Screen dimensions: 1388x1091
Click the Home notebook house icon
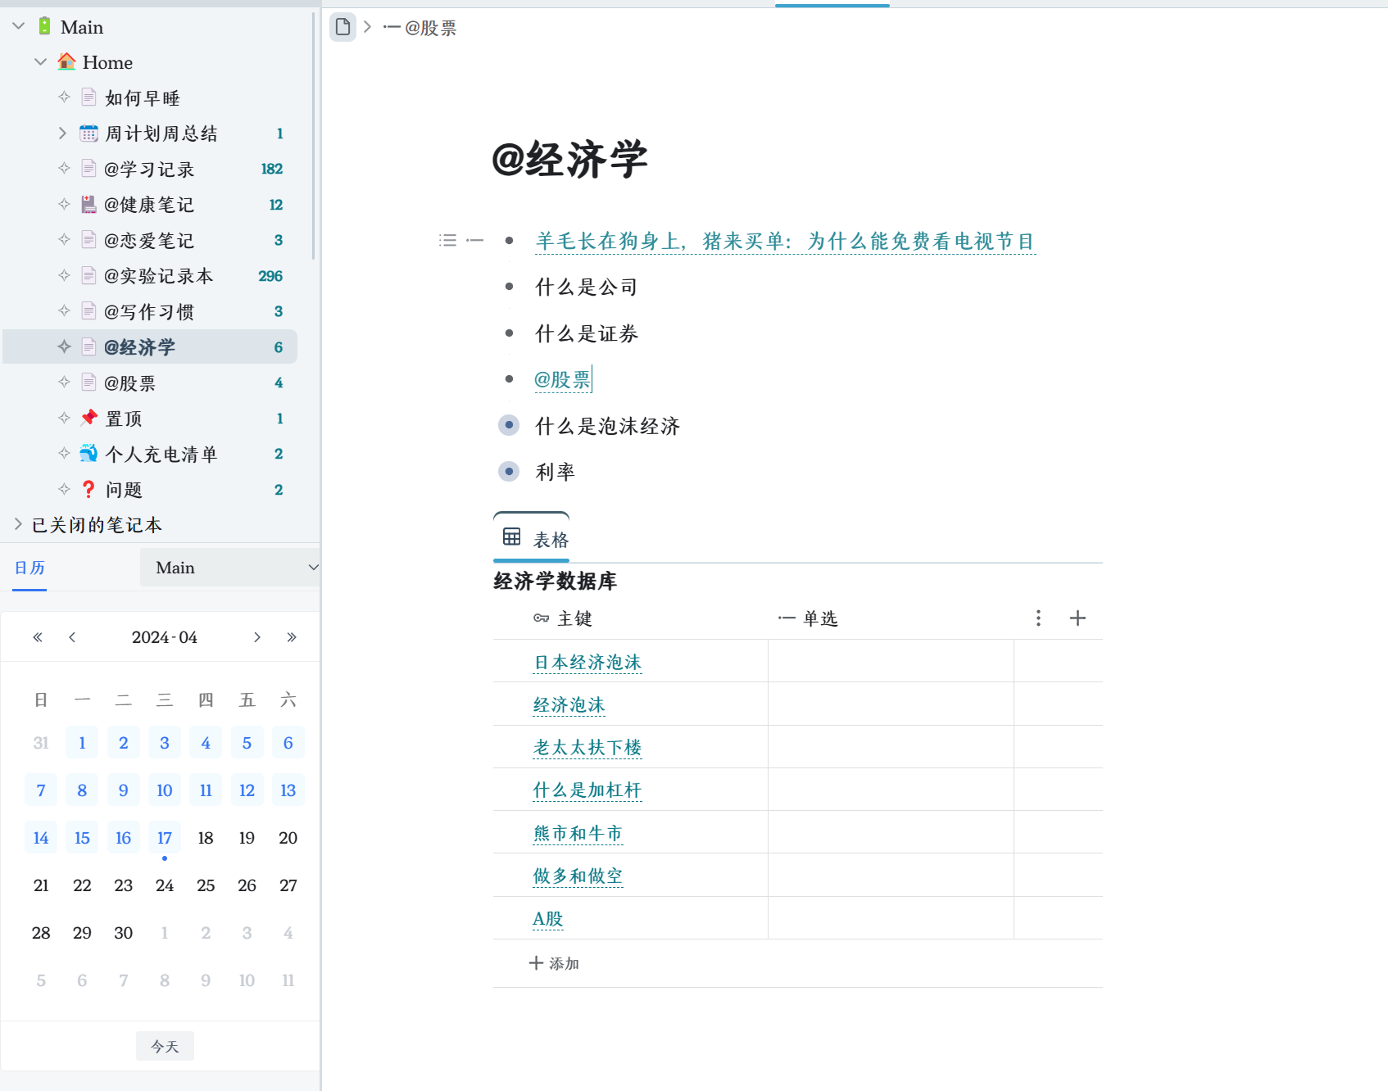(x=66, y=62)
